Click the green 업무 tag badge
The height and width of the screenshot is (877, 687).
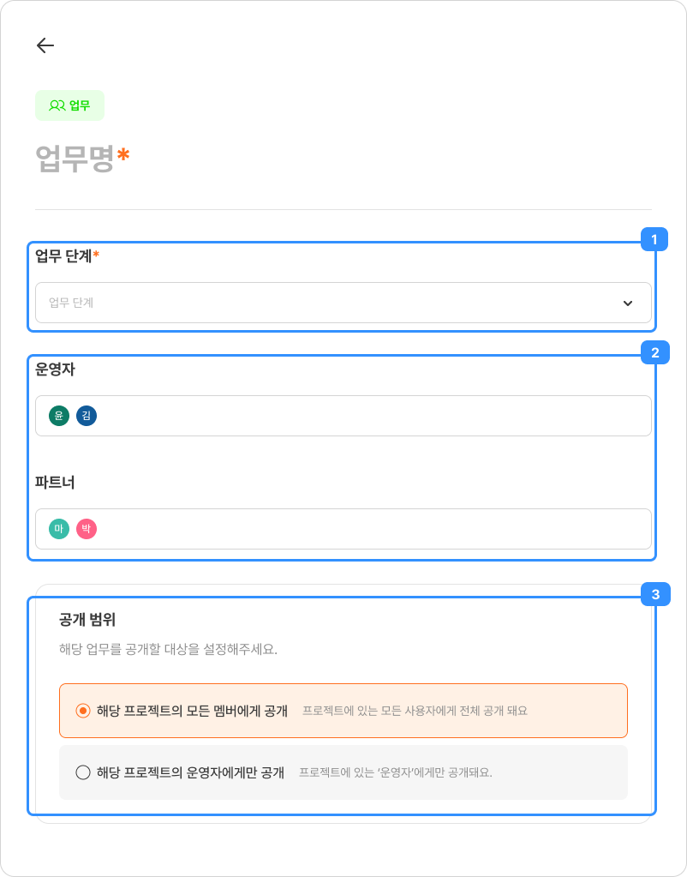click(69, 105)
